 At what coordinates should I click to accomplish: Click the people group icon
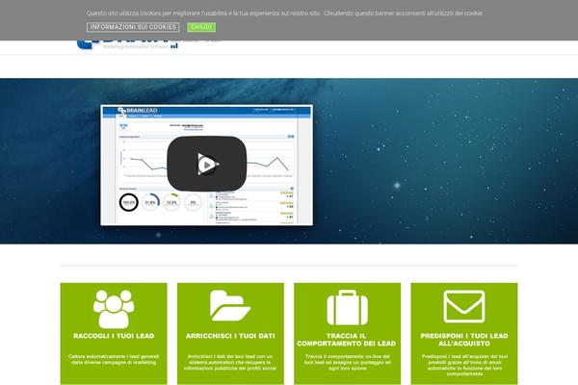pos(114,309)
